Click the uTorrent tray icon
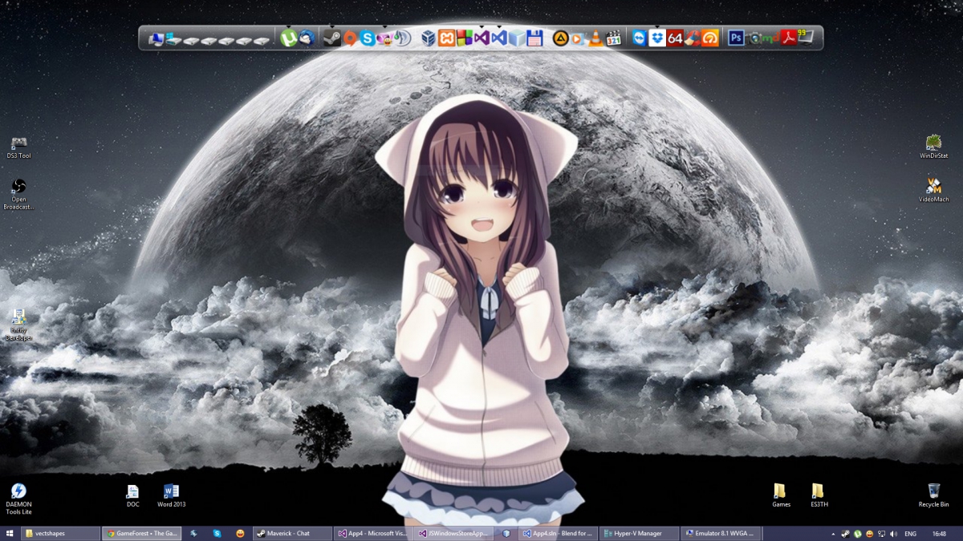Screen dimensions: 963x541 coord(858,534)
